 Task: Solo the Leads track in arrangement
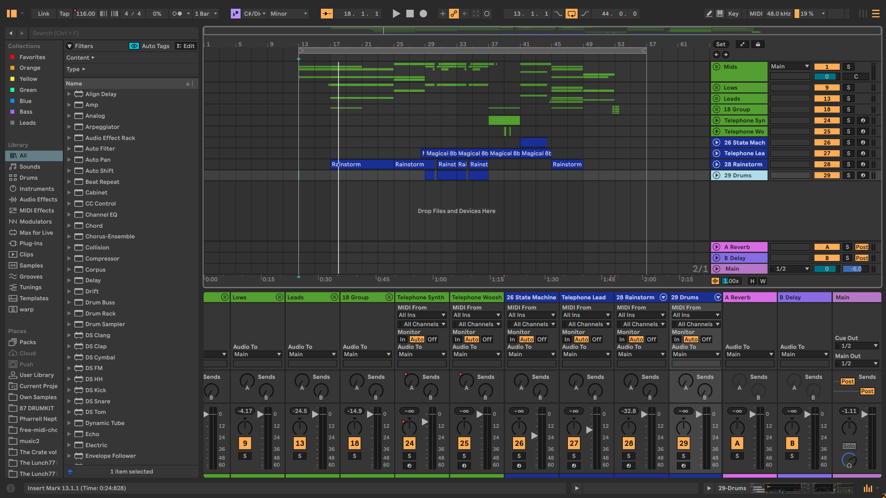pos(848,99)
